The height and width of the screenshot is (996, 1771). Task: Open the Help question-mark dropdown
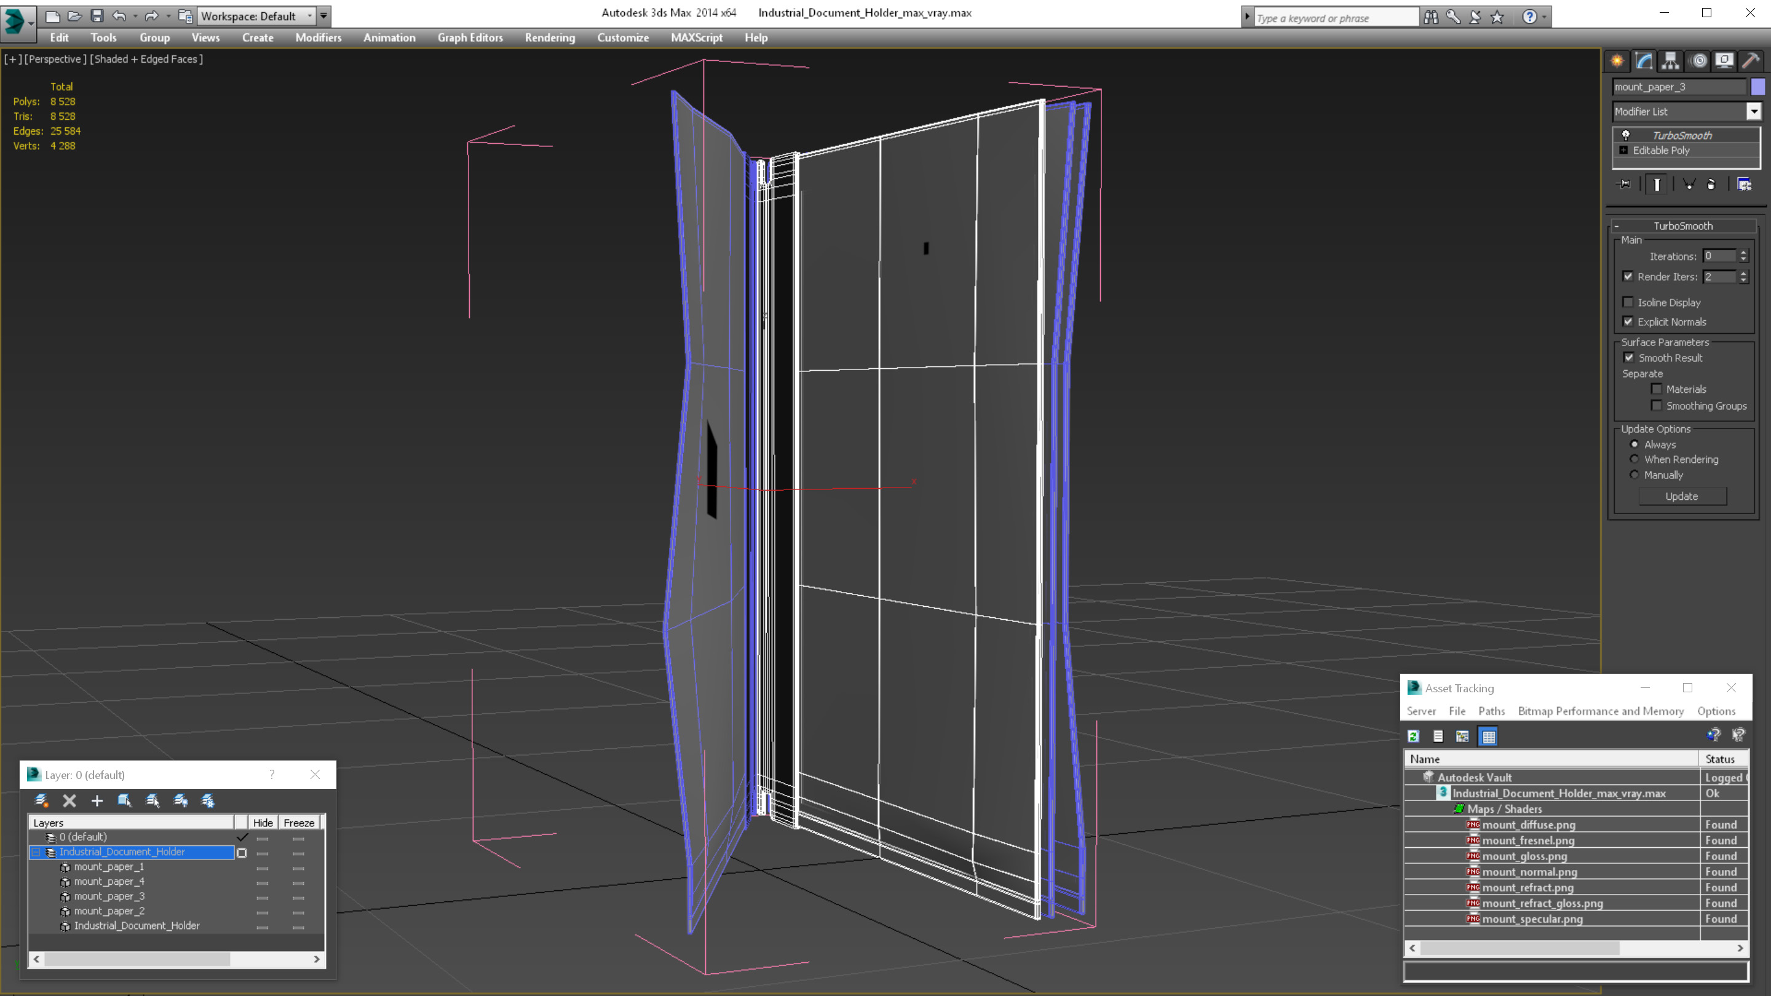pos(1544,17)
